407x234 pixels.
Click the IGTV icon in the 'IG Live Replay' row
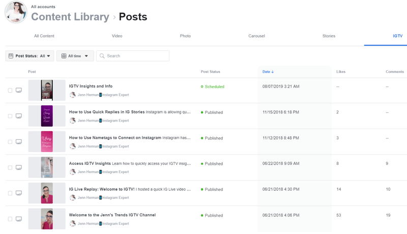coord(19,193)
